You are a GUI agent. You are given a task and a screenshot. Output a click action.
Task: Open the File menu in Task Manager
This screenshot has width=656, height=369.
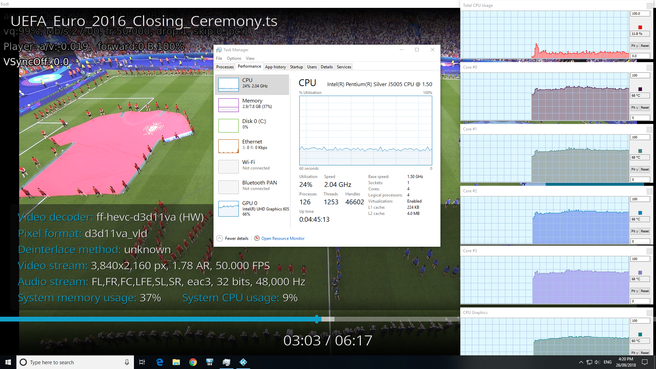219,58
